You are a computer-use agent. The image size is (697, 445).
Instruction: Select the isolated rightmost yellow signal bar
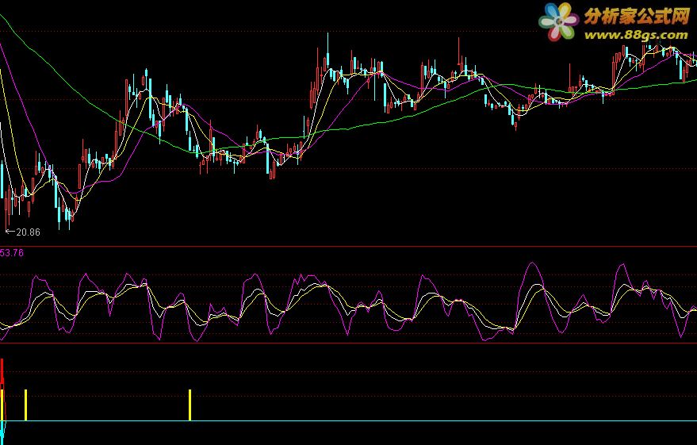[x=190, y=405]
